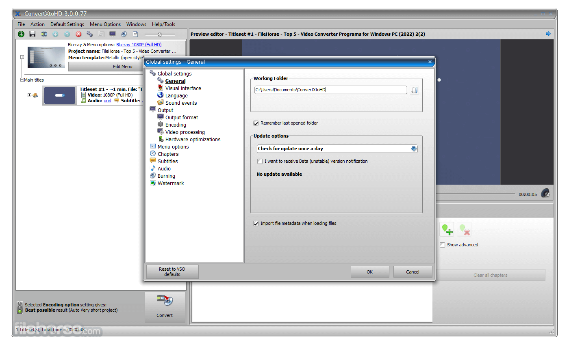Click the Encoding gear icon
Image resolution: width=569 pixels, height=349 pixels.
[x=160, y=125]
